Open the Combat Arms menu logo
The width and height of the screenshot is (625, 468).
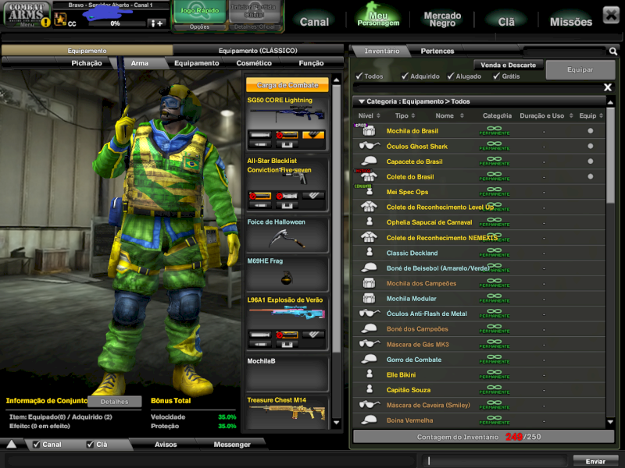[x=27, y=14]
